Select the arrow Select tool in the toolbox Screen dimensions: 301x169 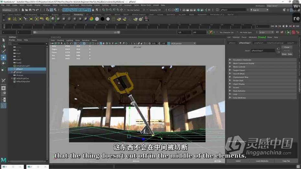click(4, 40)
